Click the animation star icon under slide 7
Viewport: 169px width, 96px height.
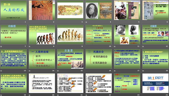click(x=1, y=46)
